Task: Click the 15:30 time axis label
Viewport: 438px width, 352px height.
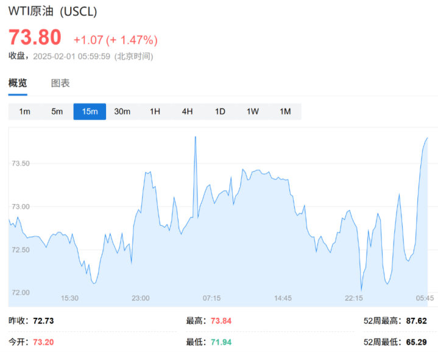Action: point(70,298)
